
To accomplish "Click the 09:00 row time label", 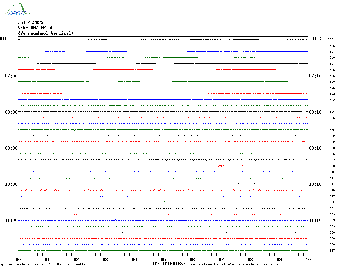I will tap(11, 148).
